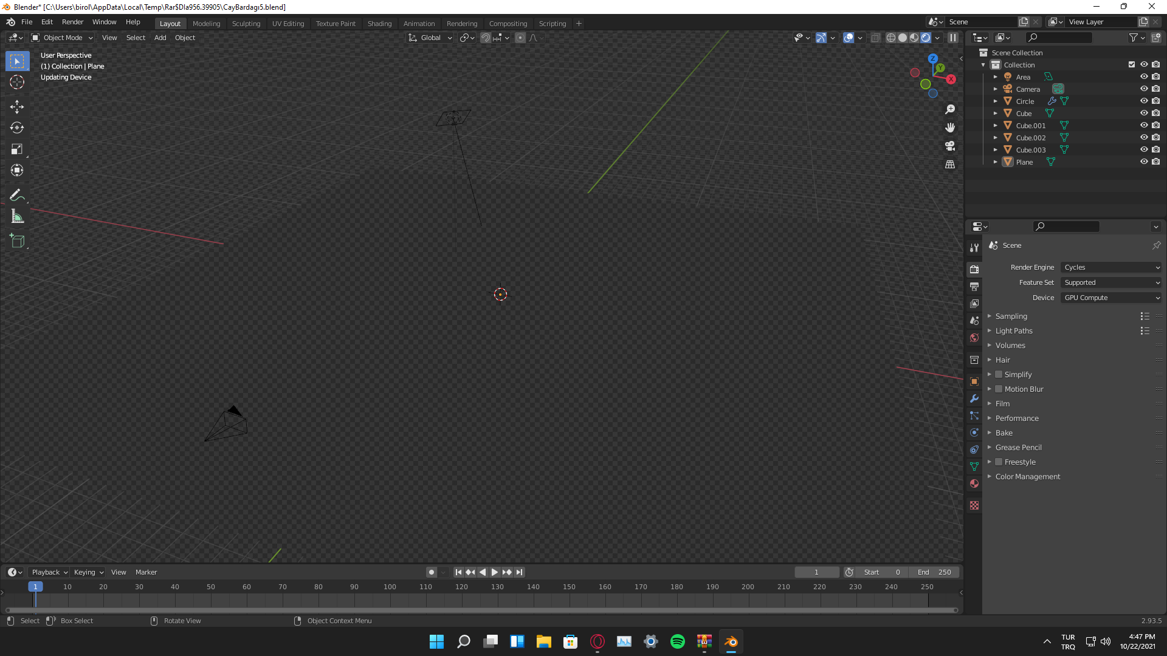The height and width of the screenshot is (656, 1167).
Task: Toggle camera view using the camera gizmo icon
Action: tap(950, 146)
